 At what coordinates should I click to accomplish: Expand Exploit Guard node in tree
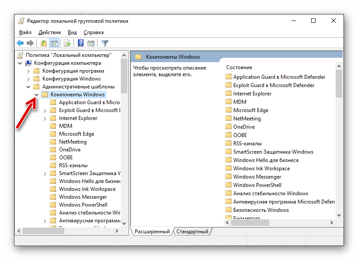click(x=45, y=111)
